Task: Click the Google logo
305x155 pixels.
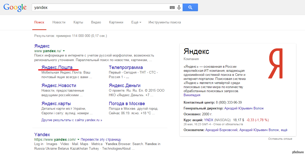Action: pyautogui.click(x=15, y=8)
